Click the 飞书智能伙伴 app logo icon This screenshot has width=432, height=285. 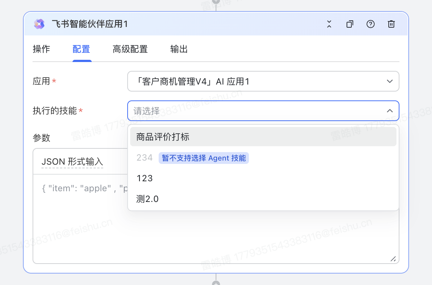pyautogui.click(x=39, y=24)
